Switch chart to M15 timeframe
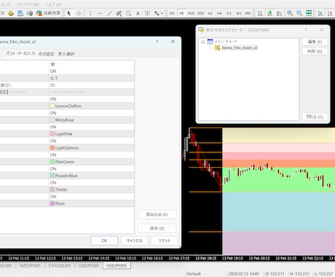This screenshot has height=277, width=335. tap(191, 13)
